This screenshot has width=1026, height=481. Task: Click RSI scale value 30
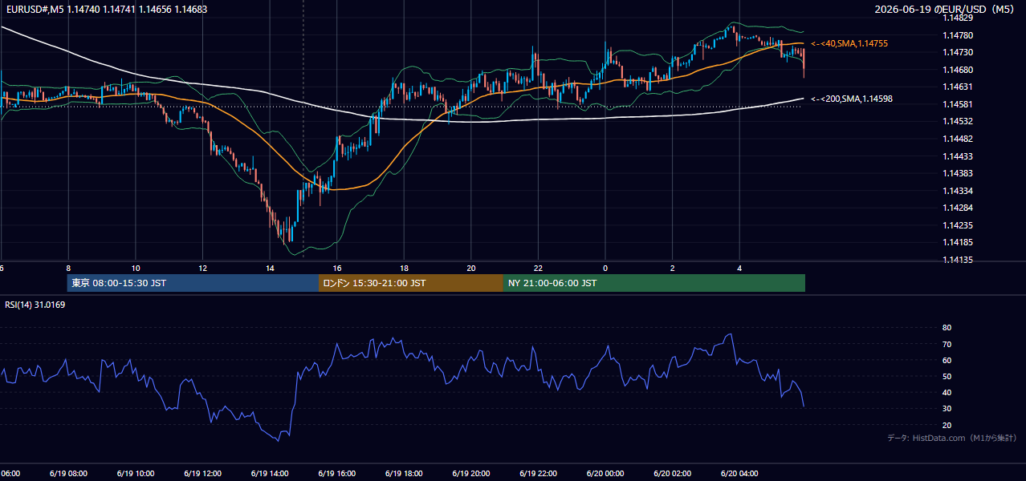(947, 409)
